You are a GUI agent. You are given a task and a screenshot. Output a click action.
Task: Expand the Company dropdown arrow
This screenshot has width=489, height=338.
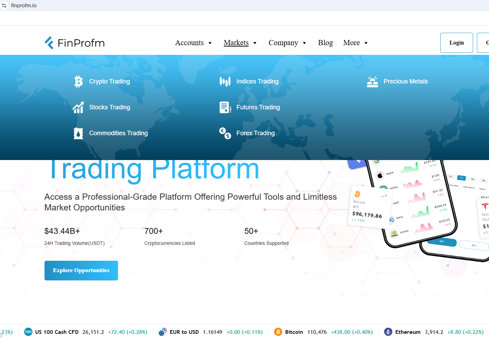click(x=304, y=43)
